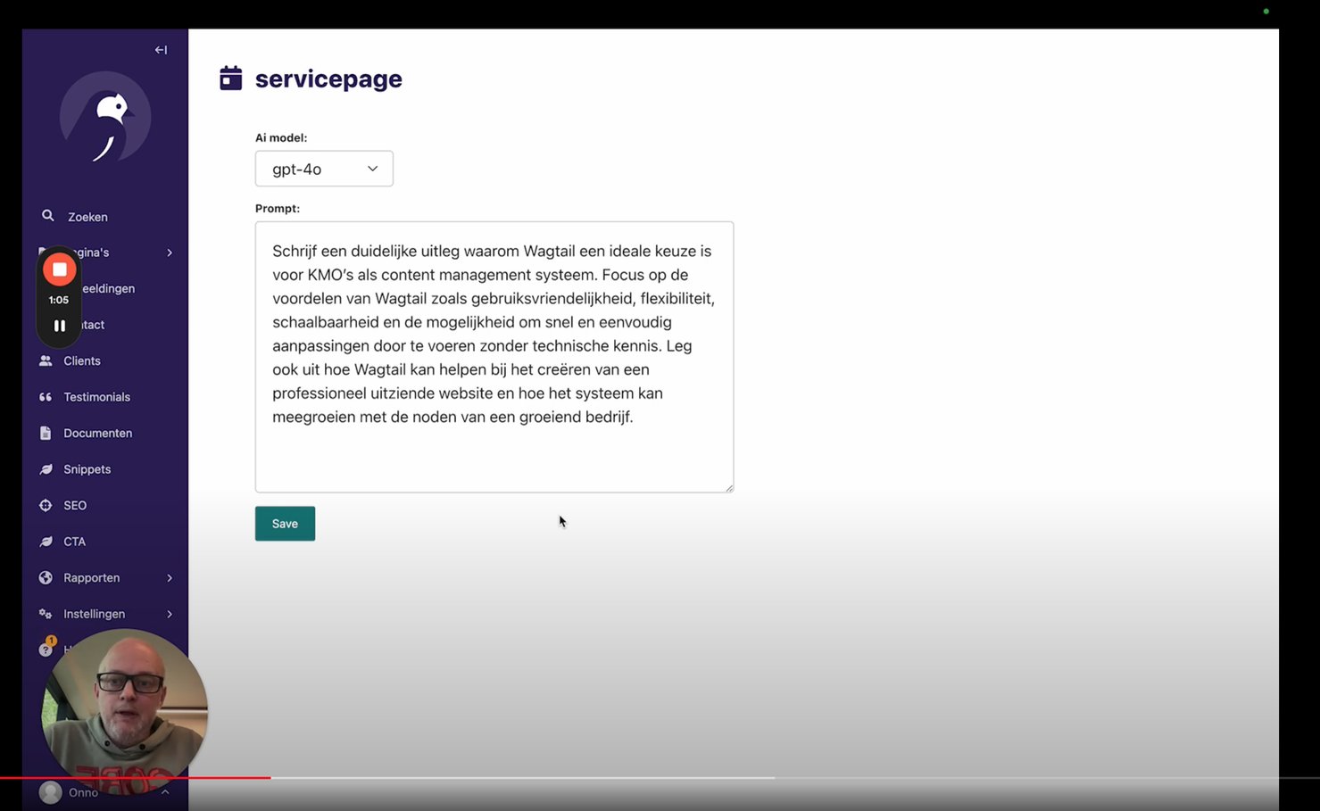Click the presenter webcam bubble

(125, 711)
